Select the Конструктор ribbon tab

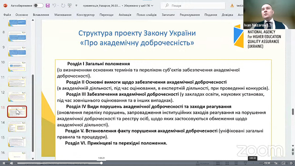pos(86,15)
